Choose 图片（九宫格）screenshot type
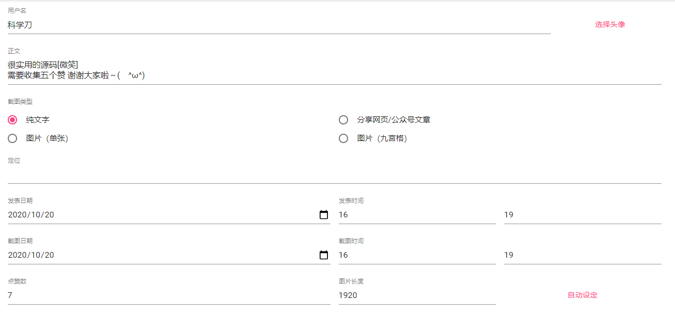 343,138
